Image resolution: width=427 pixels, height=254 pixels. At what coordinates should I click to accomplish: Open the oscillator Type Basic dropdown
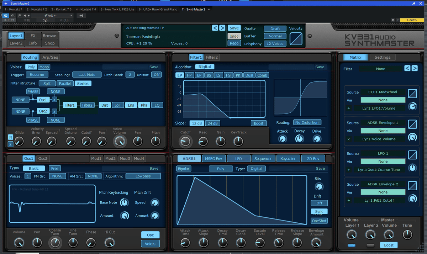pos(34,168)
